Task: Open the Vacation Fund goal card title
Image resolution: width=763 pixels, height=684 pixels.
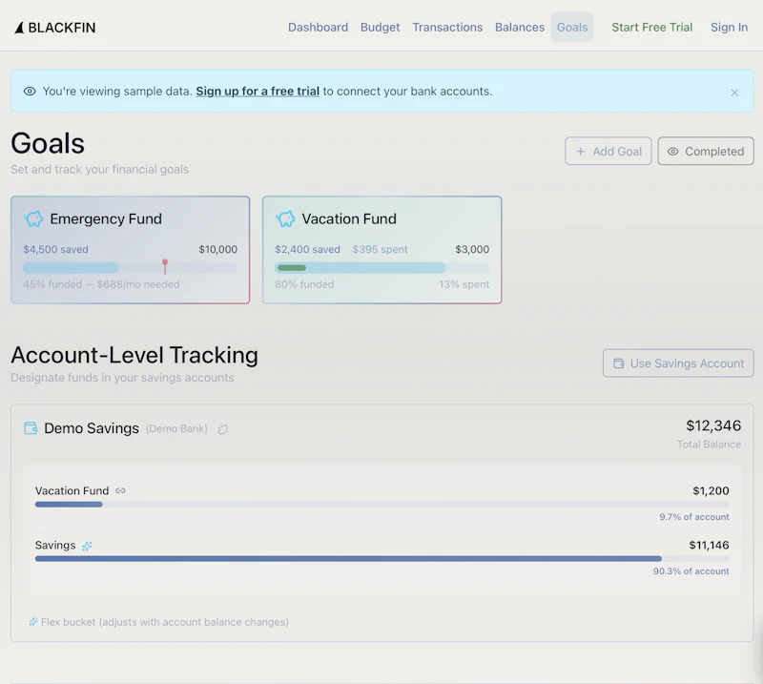Action: point(349,219)
